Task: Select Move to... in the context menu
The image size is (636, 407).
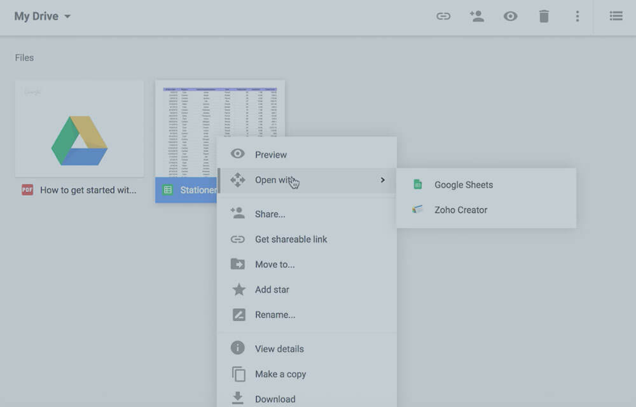Action: [x=275, y=265]
